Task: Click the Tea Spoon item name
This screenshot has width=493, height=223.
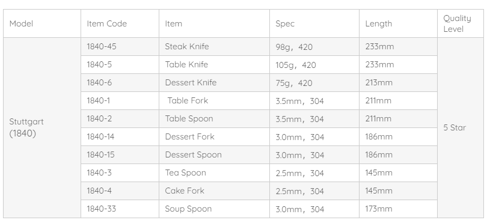Action: tap(186, 173)
